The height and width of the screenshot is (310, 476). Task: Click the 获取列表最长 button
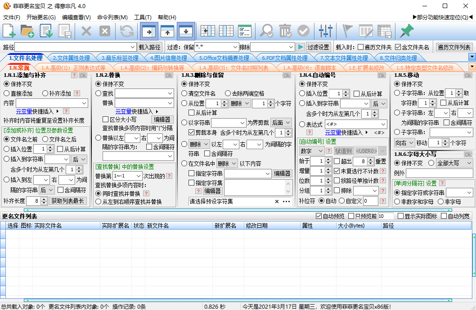(67, 201)
